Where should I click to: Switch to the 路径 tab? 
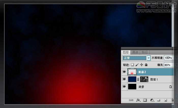tap(144, 52)
